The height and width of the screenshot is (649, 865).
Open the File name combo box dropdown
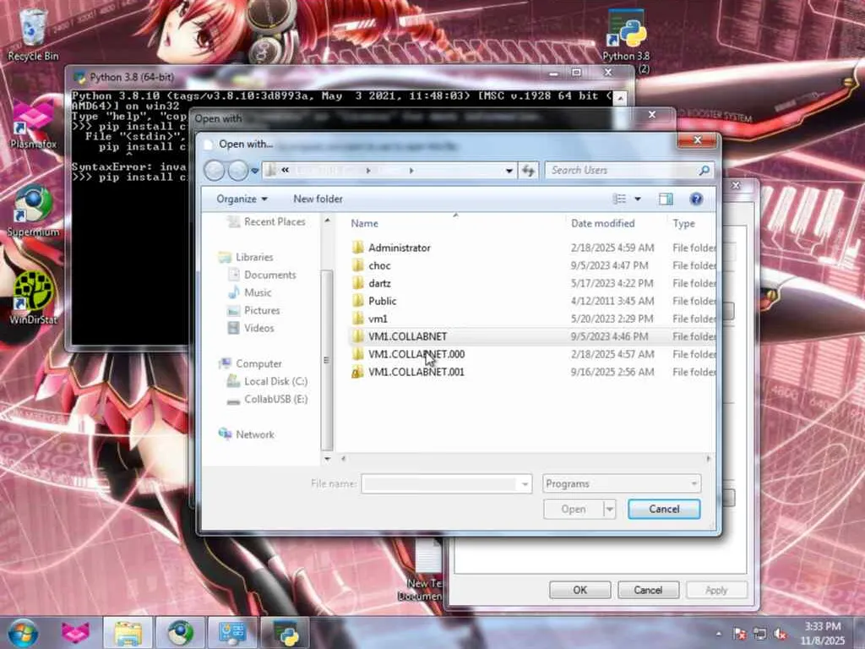pyautogui.click(x=524, y=484)
